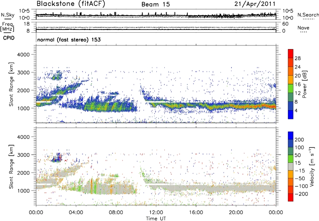Pick the red bottom segment of velocity color bar

pyautogui.click(x=291, y=197)
